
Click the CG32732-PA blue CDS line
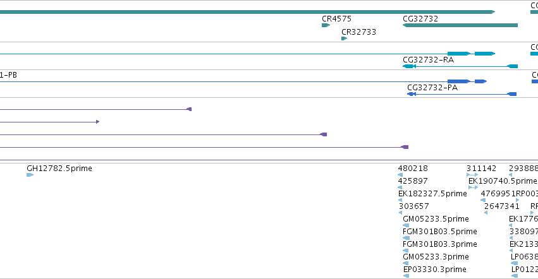point(462,94)
